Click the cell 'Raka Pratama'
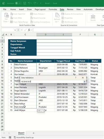 25,64
